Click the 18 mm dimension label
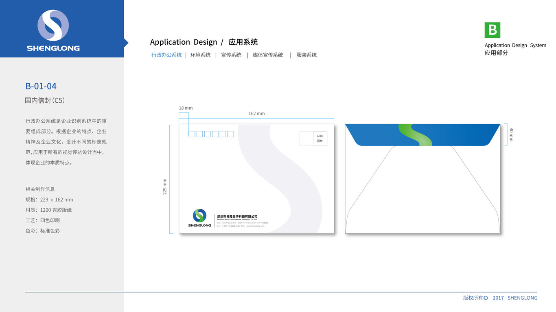 (x=186, y=108)
